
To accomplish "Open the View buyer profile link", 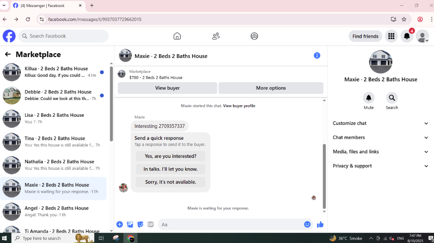I will 239,106.
